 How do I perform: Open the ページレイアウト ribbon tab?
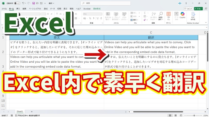click(x=35, y=9)
